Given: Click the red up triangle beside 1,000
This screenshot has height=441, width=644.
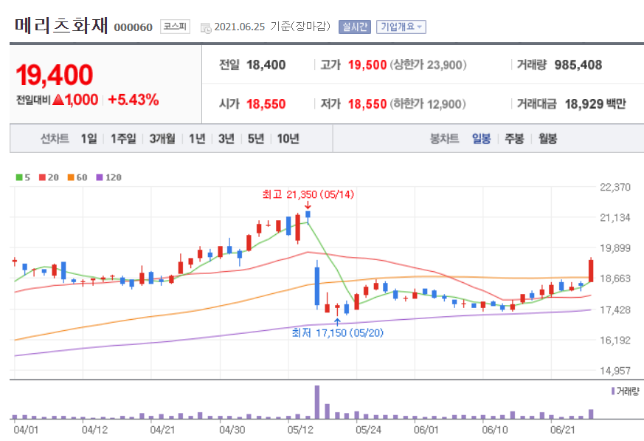Looking at the screenshot, I should [x=58, y=99].
